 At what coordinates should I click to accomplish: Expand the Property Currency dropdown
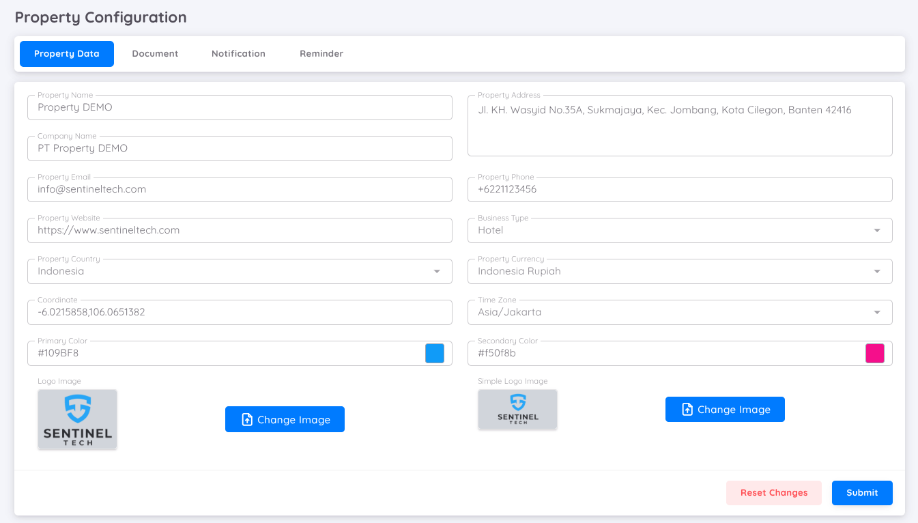pos(878,271)
